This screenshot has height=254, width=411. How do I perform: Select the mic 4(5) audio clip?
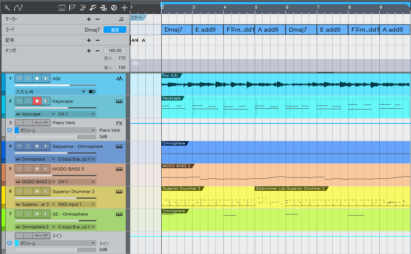click(286, 84)
